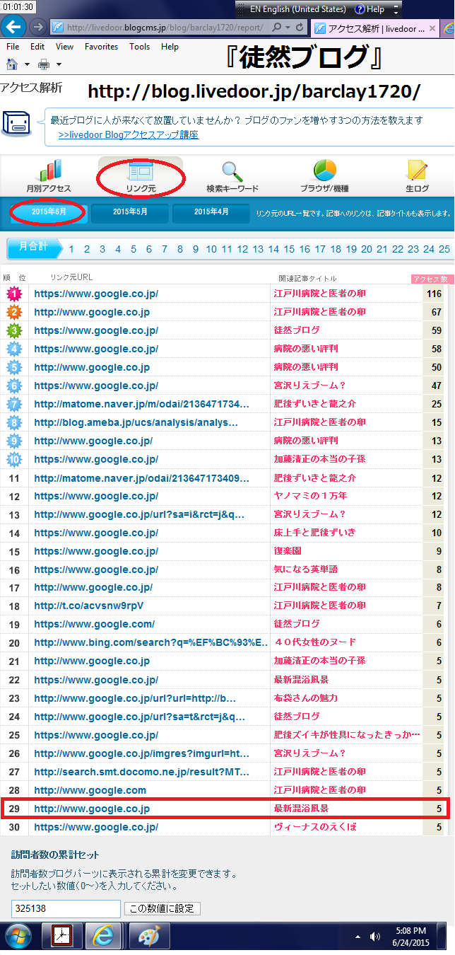The height and width of the screenshot is (955, 455).
Task: Click the Paint palette taskbar icon
Action: (x=150, y=937)
